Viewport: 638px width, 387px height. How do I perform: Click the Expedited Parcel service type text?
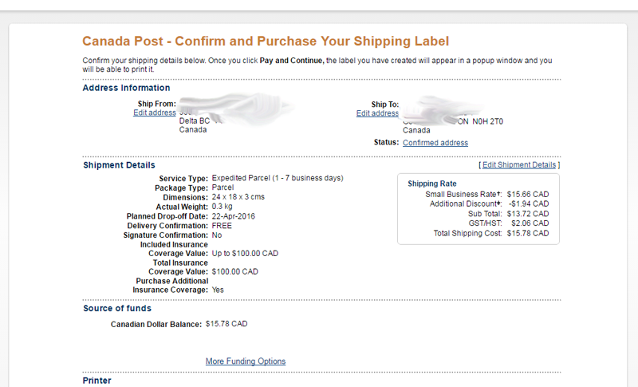pos(277,178)
